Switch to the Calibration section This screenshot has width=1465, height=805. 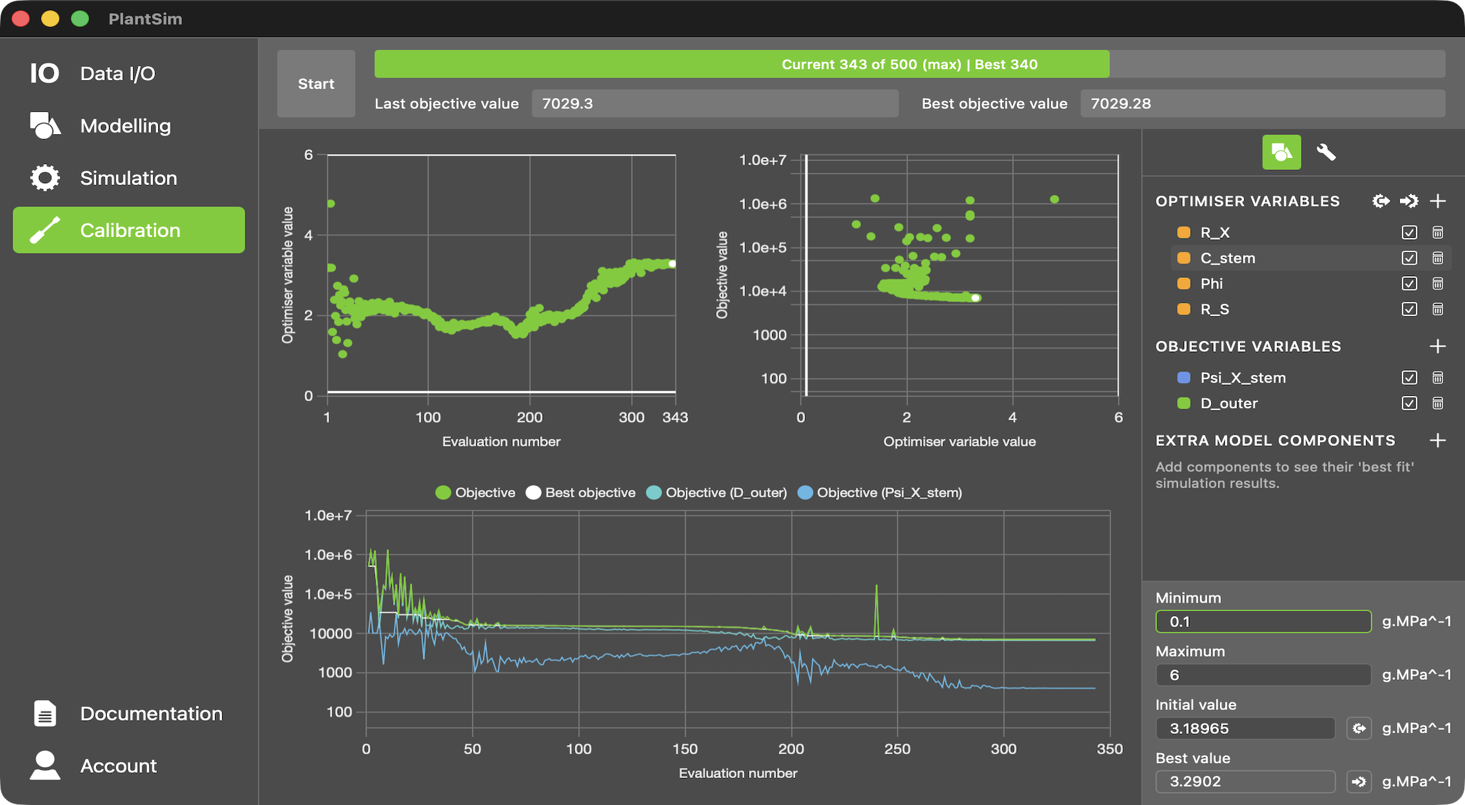129,230
